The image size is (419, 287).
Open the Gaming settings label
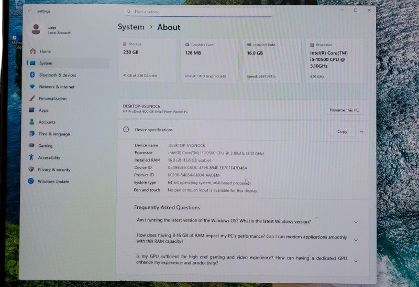pyautogui.click(x=46, y=146)
